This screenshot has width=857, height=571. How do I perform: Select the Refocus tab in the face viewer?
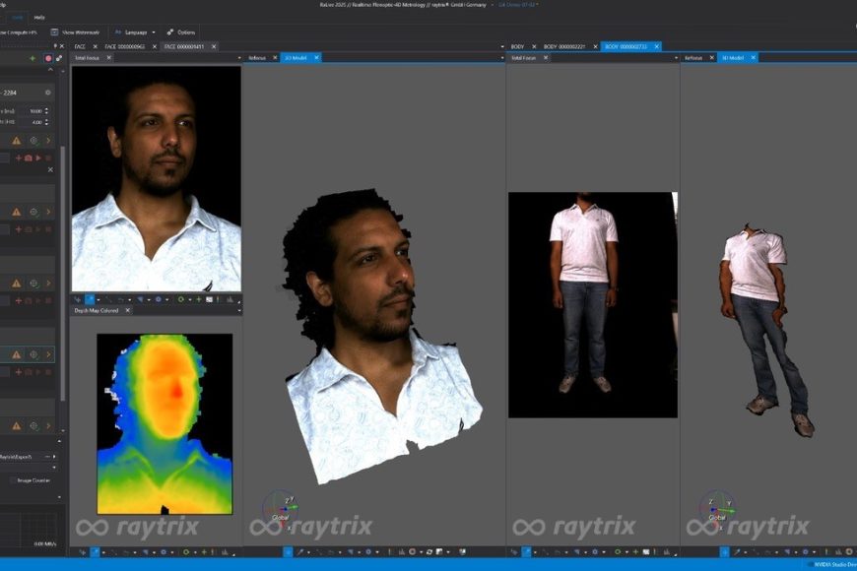coord(257,58)
